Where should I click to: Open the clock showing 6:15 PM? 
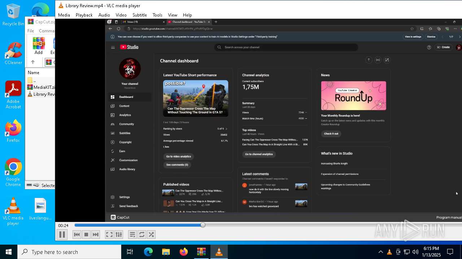(431, 252)
